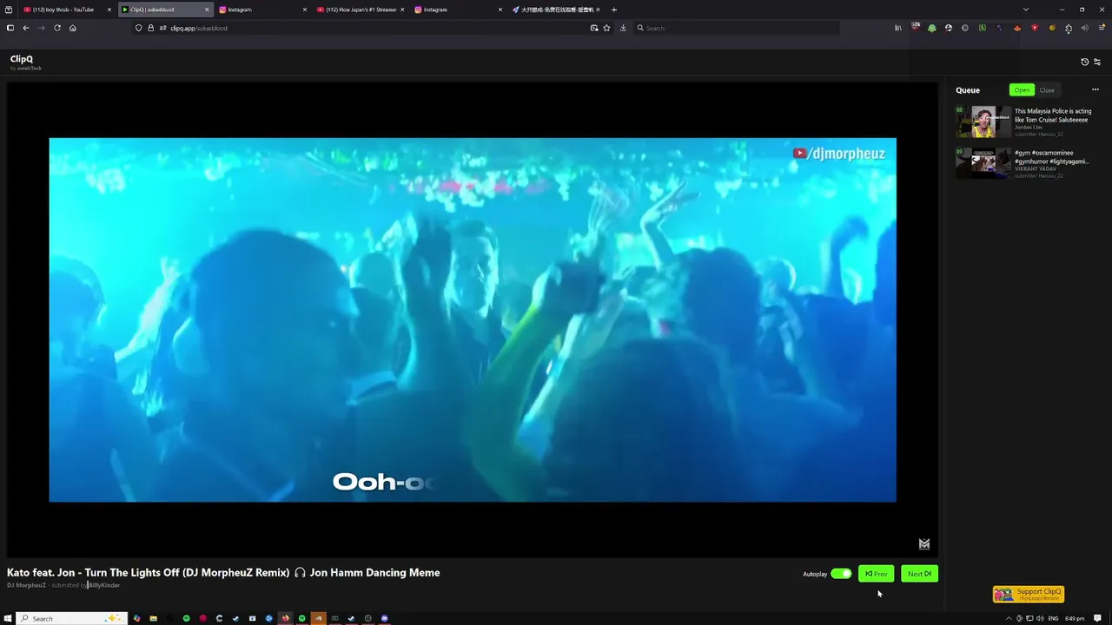Image resolution: width=1112 pixels, height=625 pixels.
Task: Open the Windows Start menu
Action: (9, 618)
